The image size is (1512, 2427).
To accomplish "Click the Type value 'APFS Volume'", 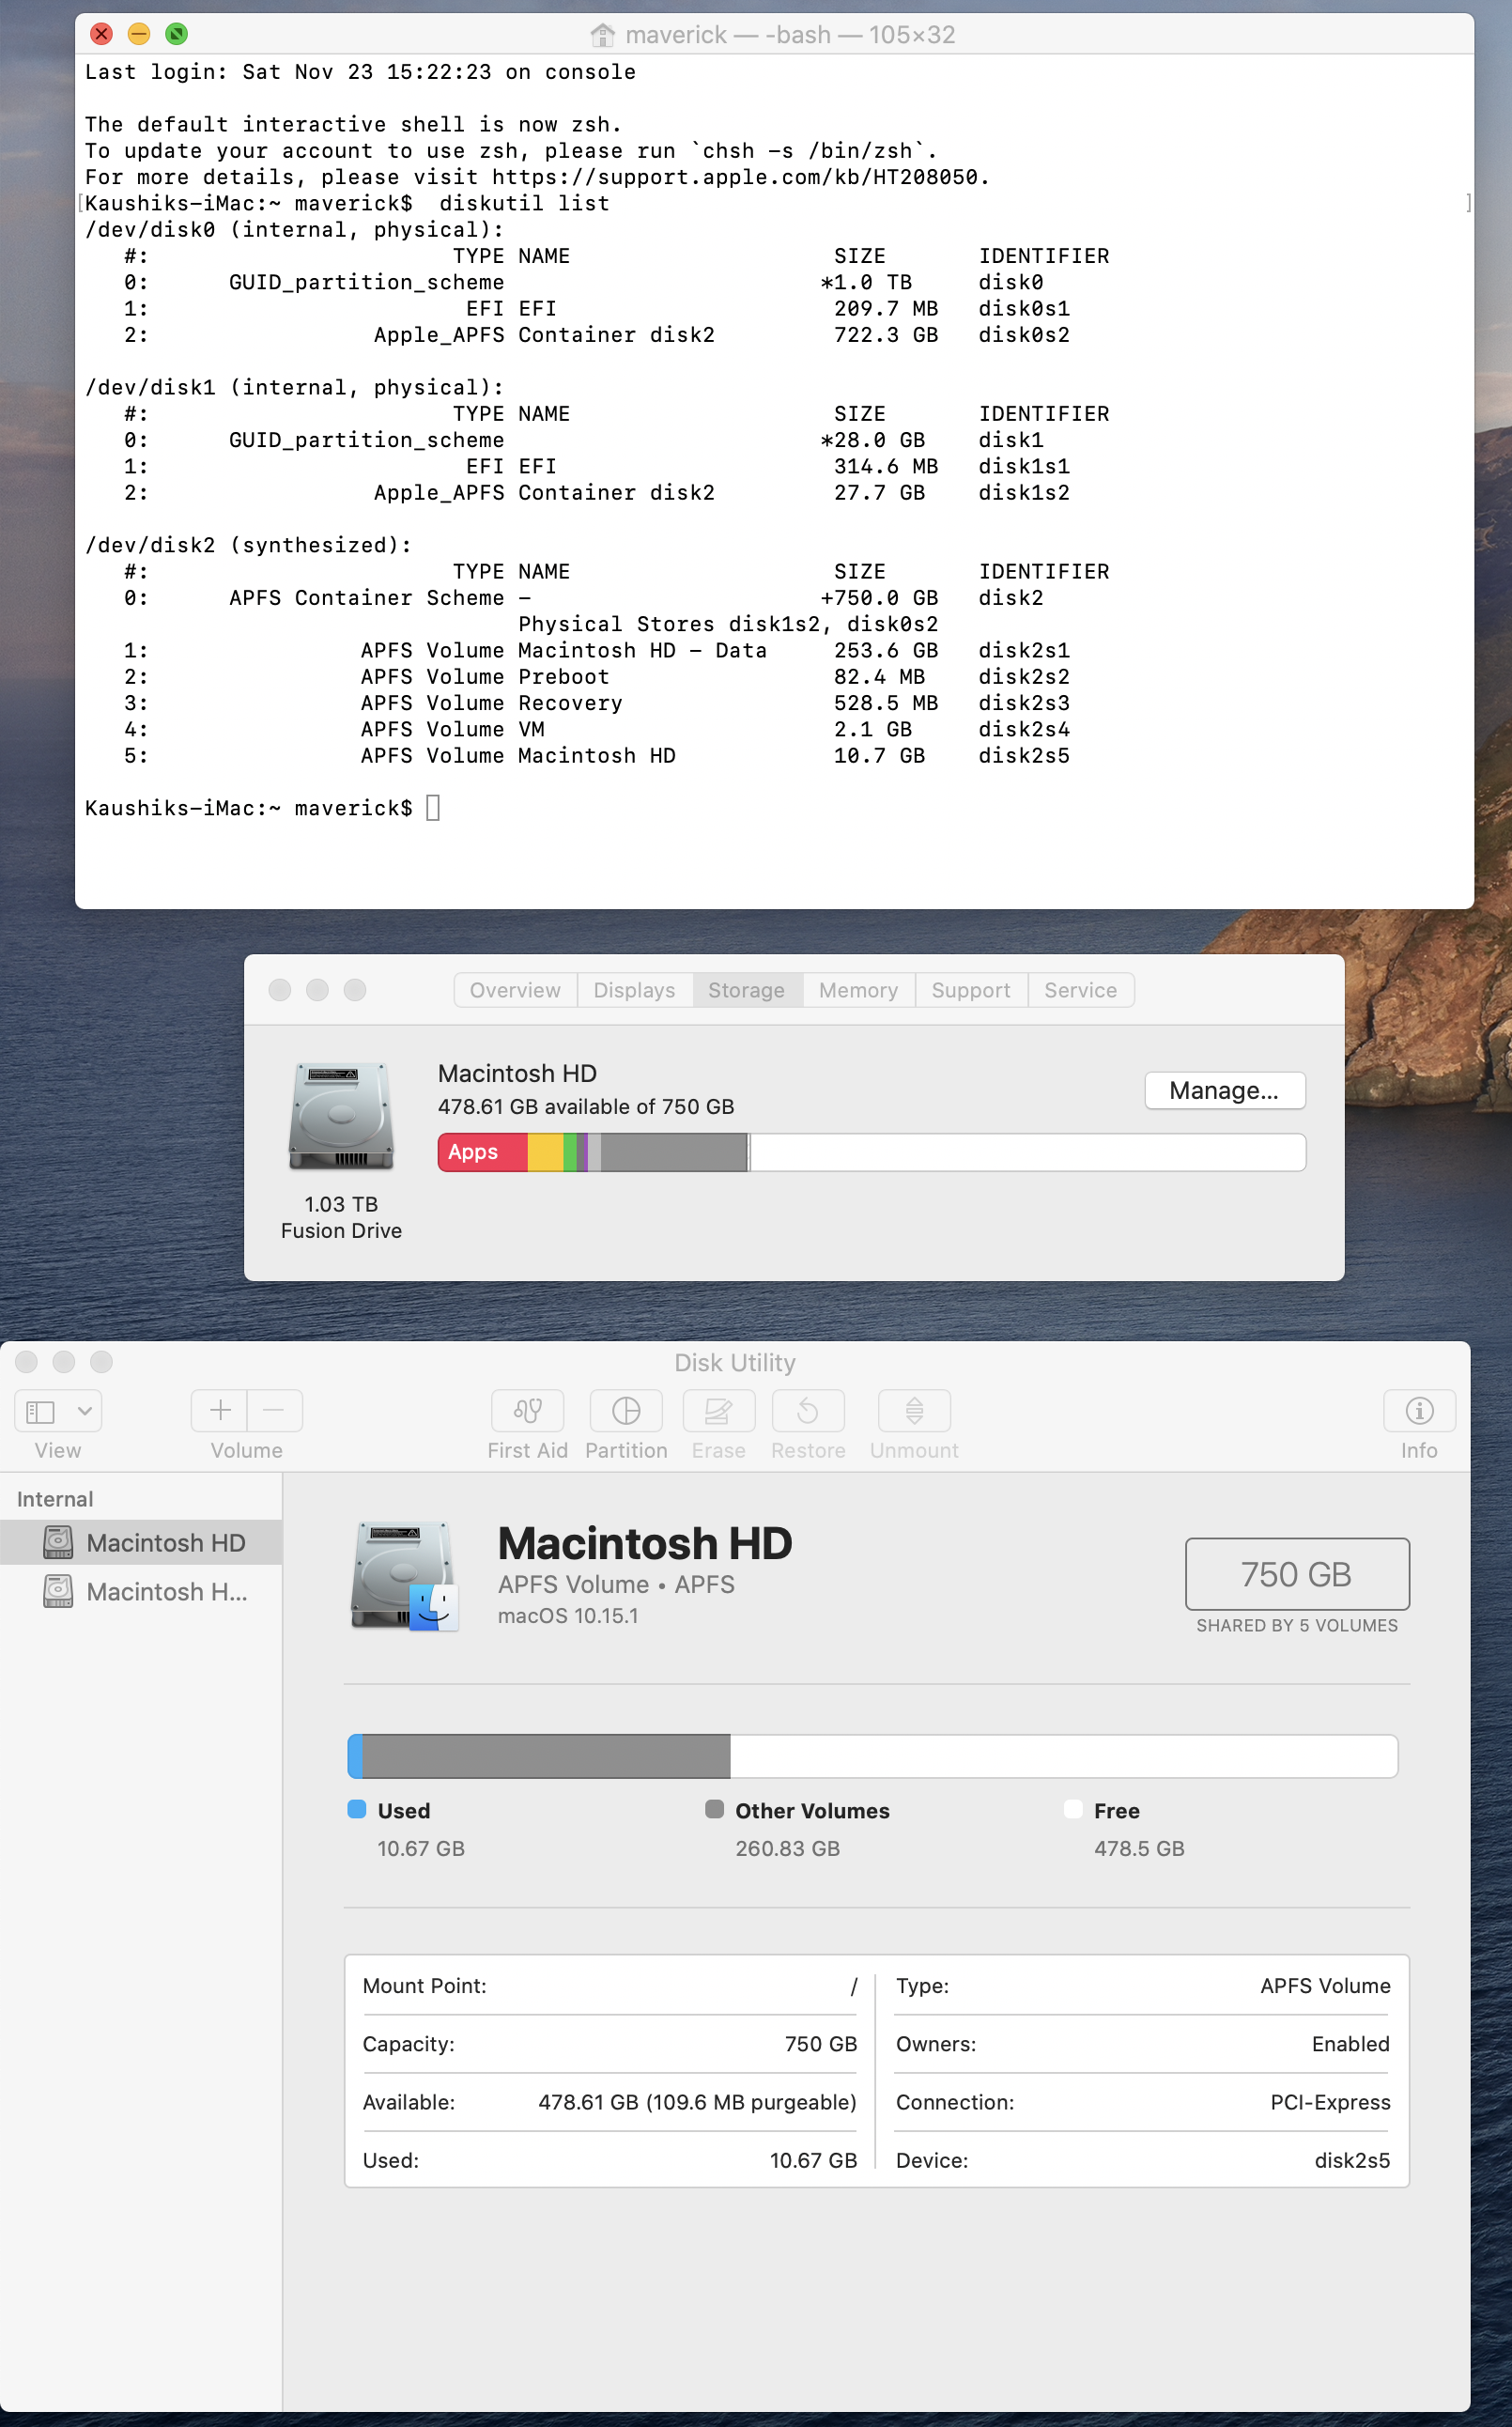I will click(x=1325, y=1986).
